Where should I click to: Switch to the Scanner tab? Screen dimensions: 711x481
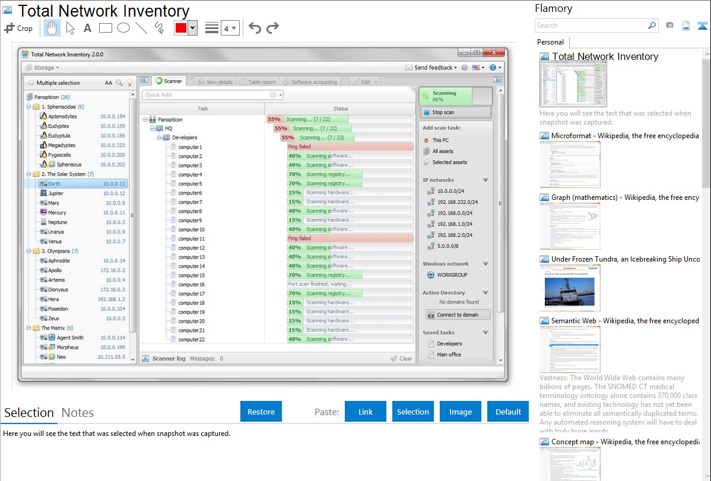pos(169,81)
